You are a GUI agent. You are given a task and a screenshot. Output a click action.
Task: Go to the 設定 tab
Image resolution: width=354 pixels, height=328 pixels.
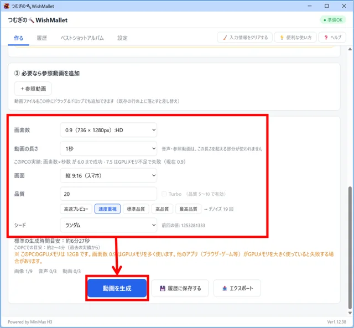pos(122,38)
